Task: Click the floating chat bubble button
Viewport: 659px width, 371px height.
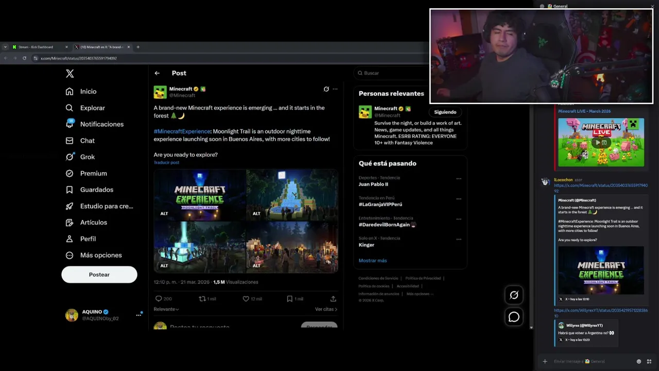Action: tap(514, 317)
